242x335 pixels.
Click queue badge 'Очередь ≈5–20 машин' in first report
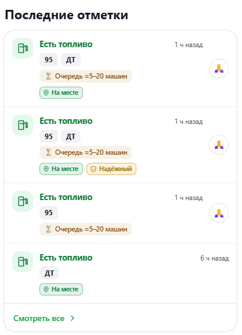85,76
